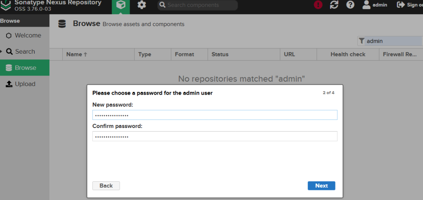Click the Browse database icon in sidebar
This screenshot has height=200, width=423.
9,67
